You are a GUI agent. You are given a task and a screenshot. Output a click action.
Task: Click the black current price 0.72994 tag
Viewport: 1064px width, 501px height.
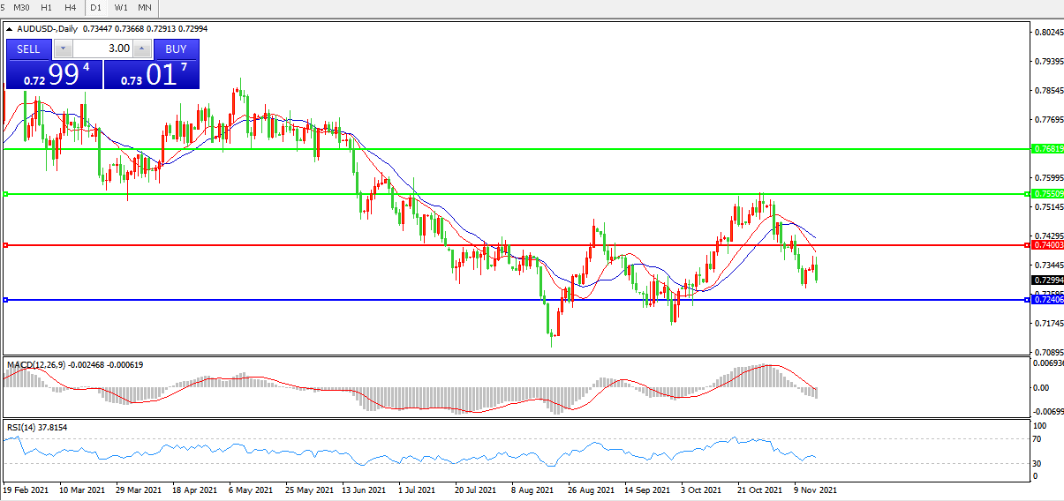coord(1046,280)
